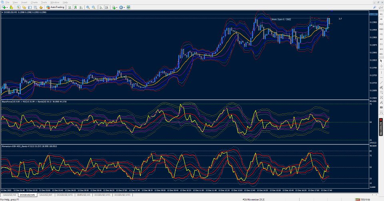Viewport: 384px width, 201px height.
Task: Expand the New Chart dropdown arrow
Action: 7,8
